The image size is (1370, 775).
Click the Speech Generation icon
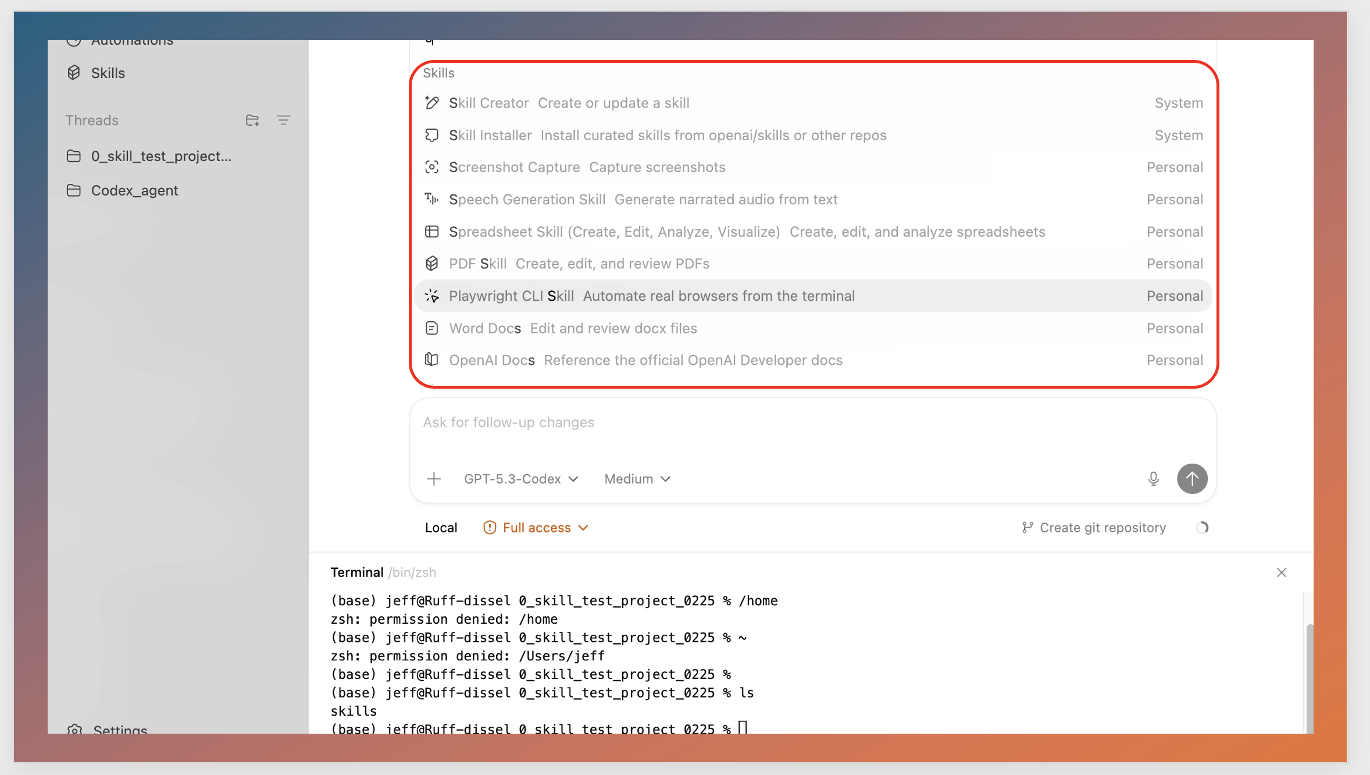431,199
